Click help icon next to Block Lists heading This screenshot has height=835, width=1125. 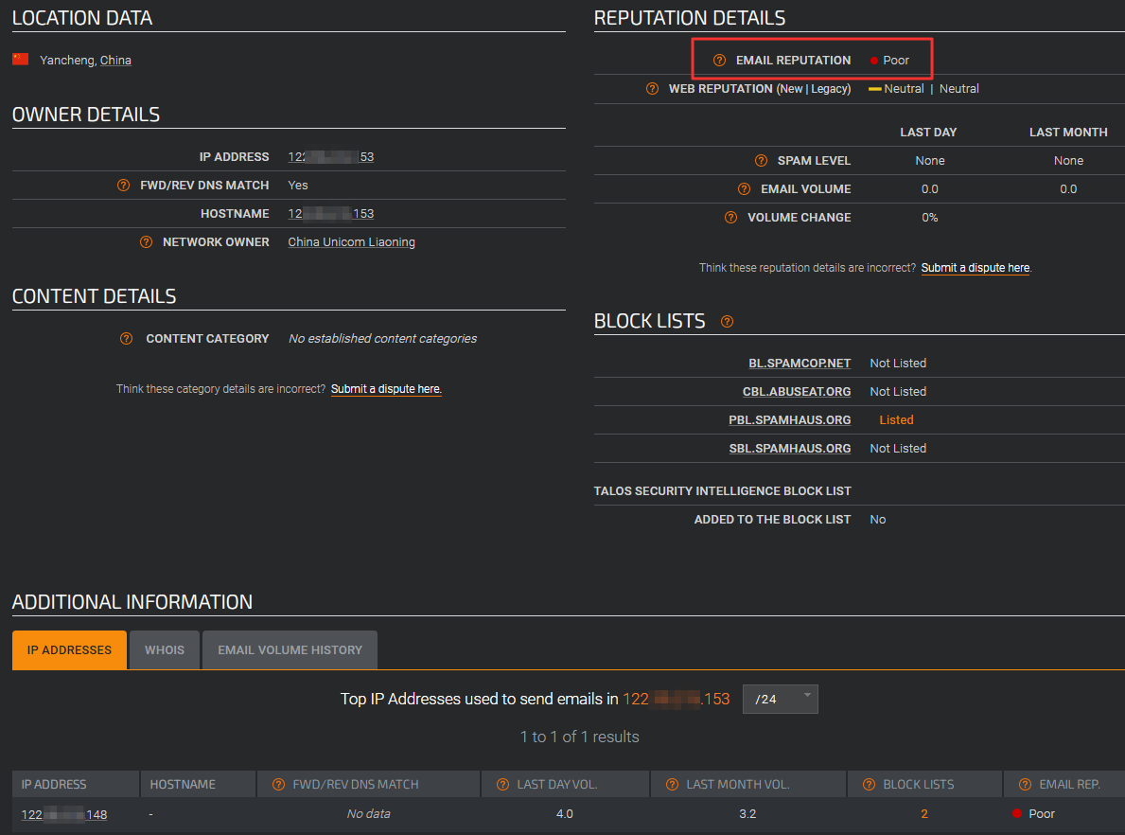click(x=727, y=322)
